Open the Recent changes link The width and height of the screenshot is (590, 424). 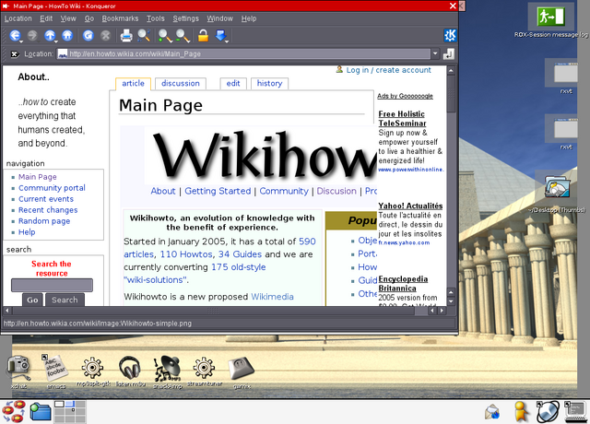point(48,210)
